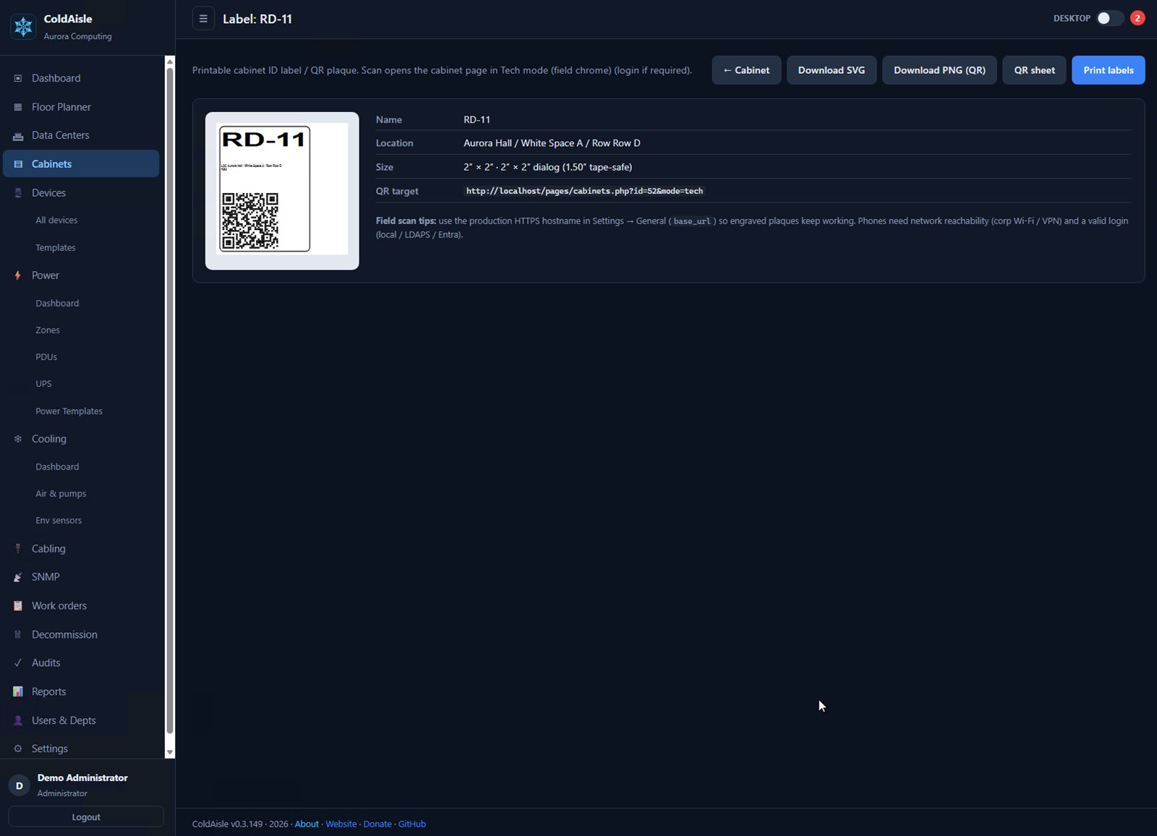The width and height of the screenshot is (1157, 836).
Task: Open the Settings page
Action: coord(81,749)
